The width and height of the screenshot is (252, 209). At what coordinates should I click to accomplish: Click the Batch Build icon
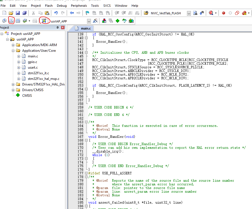click(25, 21)
